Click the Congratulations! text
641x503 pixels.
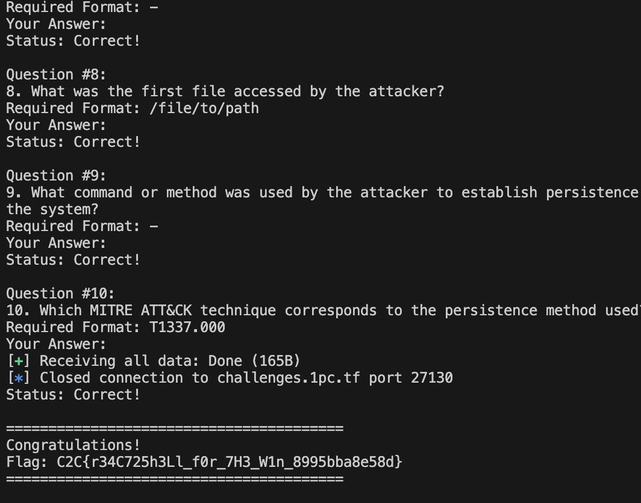(x=73, y=445)
